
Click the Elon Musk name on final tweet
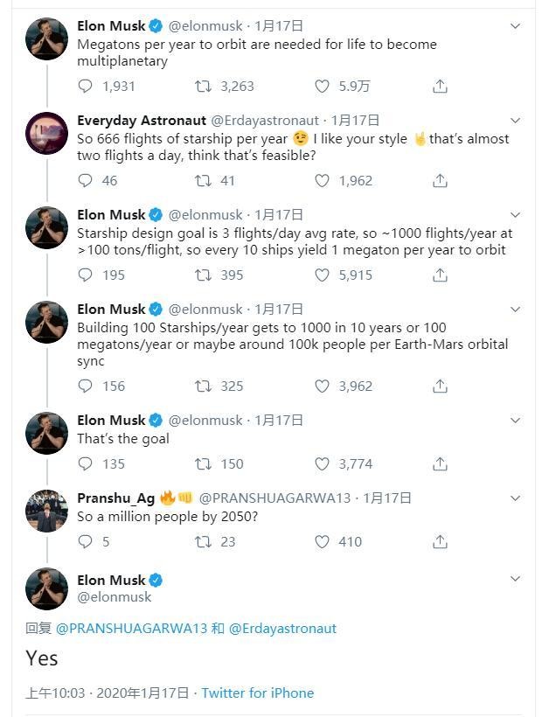[x=110, y=580]
